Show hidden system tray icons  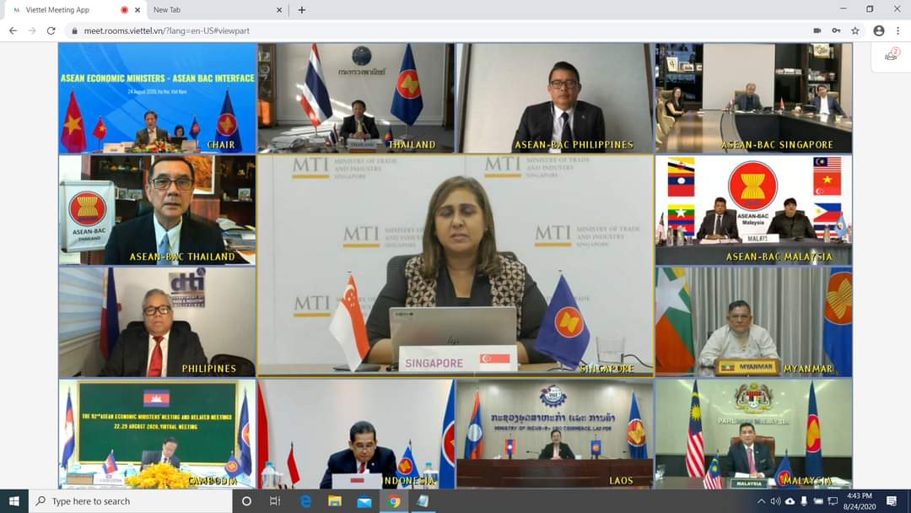762,501
